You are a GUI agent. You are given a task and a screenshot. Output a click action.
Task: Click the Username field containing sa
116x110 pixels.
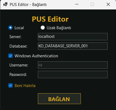[x=73, y=65]
